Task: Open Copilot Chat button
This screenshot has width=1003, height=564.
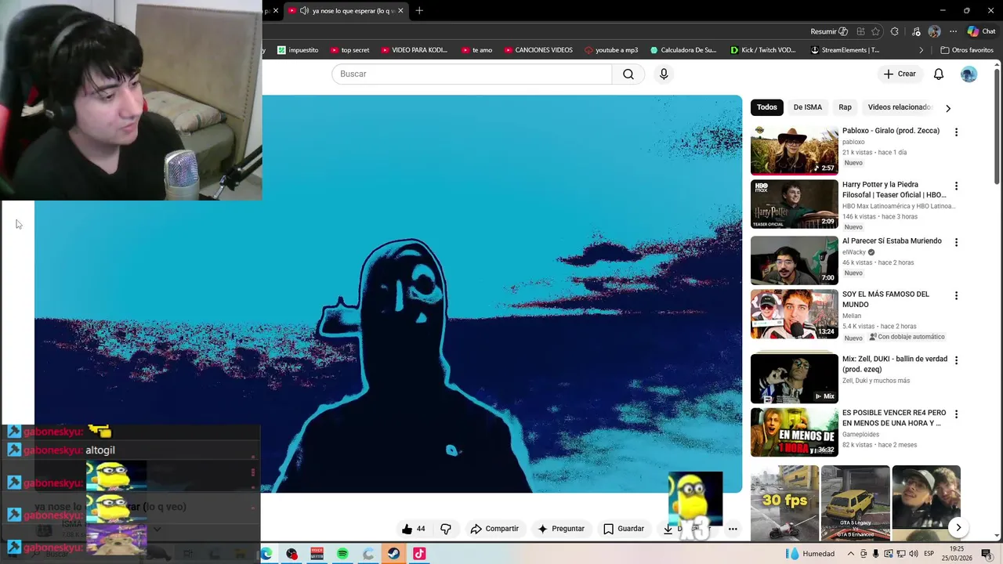Action: [x=981, y=31]
